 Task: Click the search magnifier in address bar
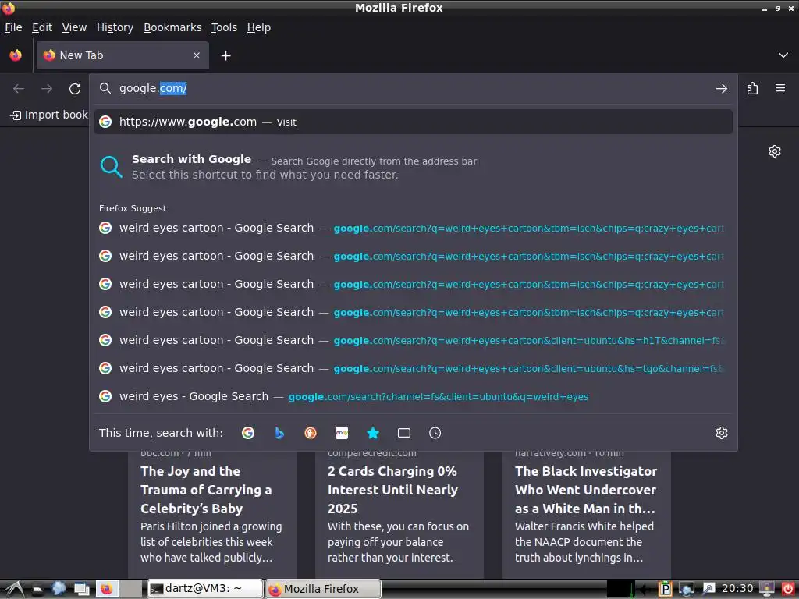105,89
